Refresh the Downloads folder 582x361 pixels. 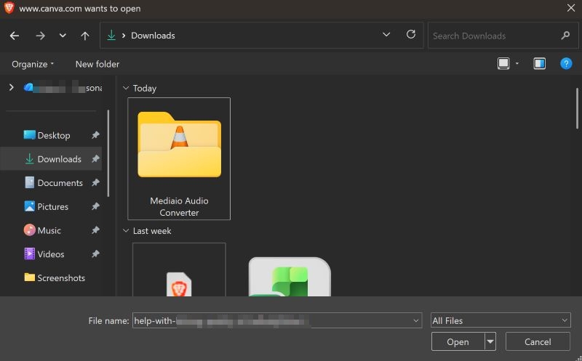tap(410, 34)
